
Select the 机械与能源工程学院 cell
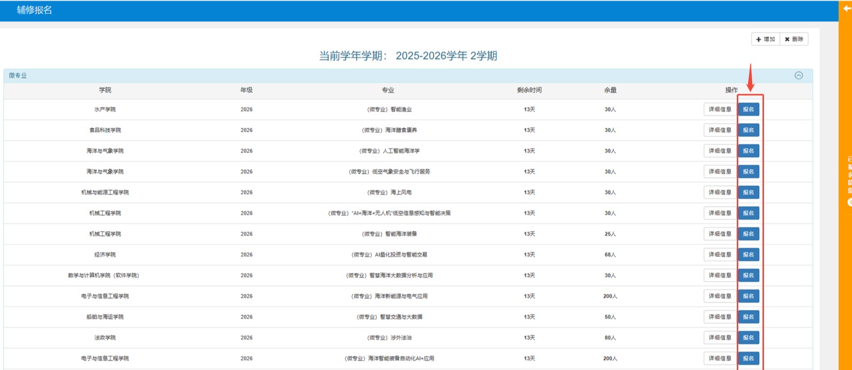tap(105, 192)
